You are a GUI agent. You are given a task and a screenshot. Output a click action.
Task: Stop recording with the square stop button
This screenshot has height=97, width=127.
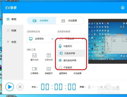pyautogui.click(x=20, y=87)
